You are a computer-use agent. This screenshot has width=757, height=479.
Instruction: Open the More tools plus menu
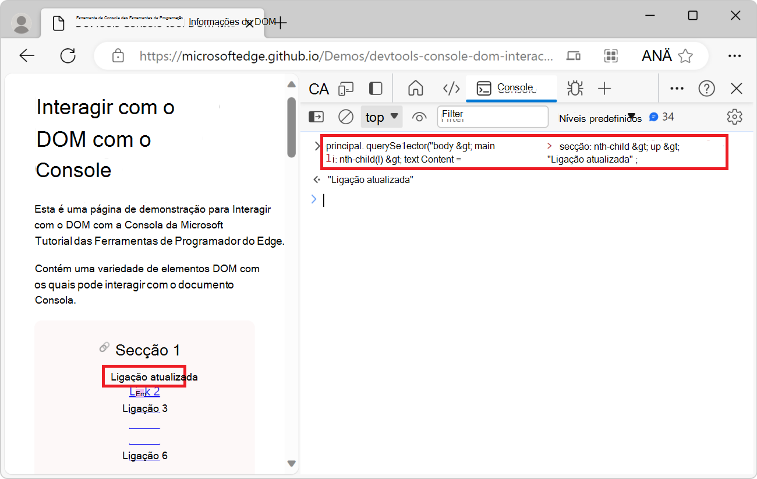pos(604,89)
